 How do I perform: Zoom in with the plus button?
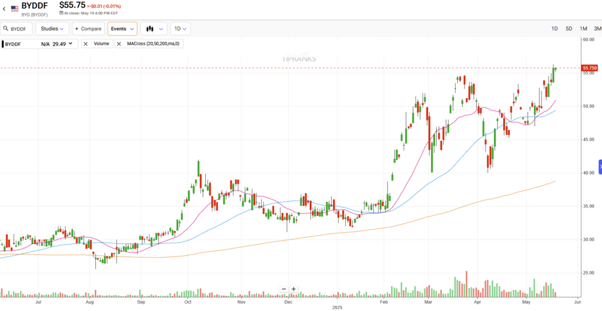tap(293, 289)
